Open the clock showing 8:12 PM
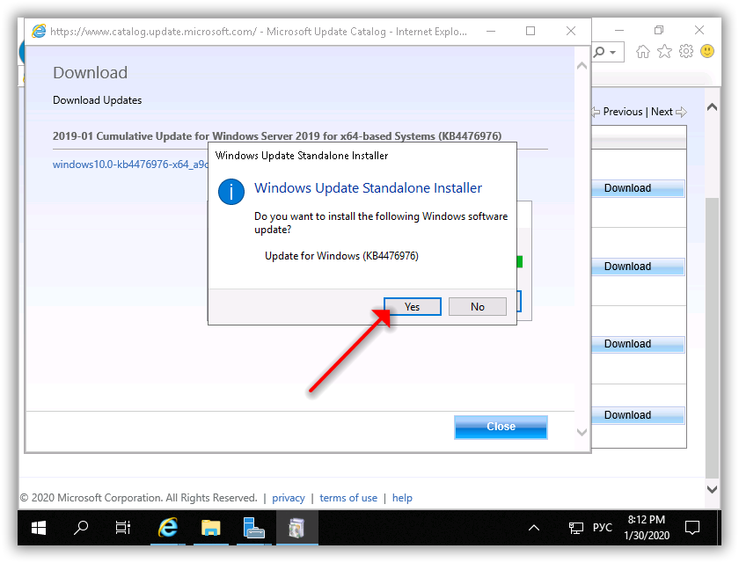The image size is (739, 563). [x=647, y=528]
